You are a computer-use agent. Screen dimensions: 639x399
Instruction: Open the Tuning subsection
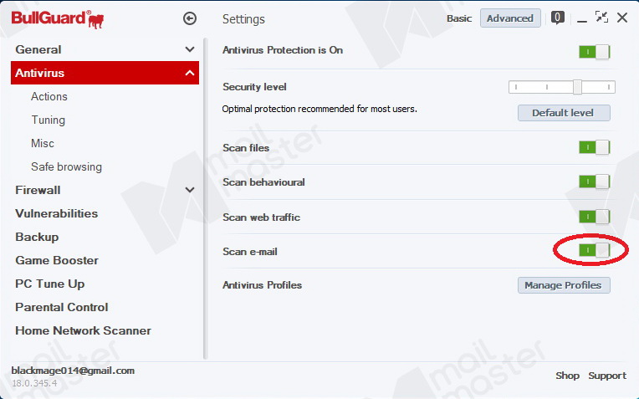[48, 120]
